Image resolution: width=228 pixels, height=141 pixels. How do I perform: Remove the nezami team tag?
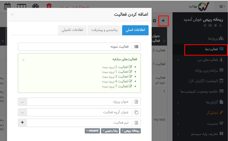87,131
